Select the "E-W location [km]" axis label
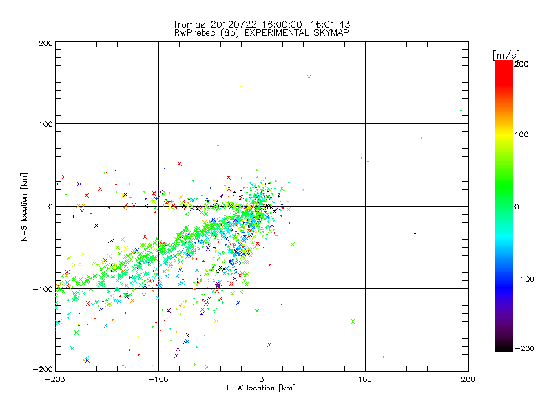 point(261,388)
